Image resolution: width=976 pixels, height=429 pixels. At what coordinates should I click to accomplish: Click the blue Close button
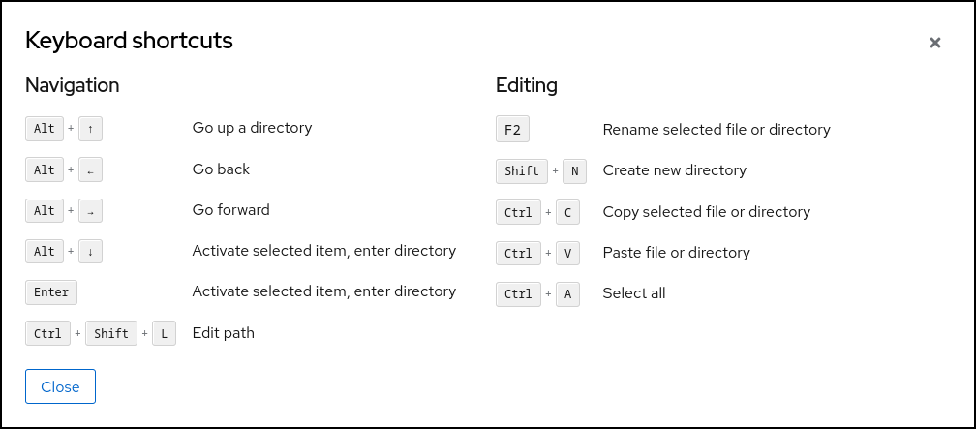(60, 386)
